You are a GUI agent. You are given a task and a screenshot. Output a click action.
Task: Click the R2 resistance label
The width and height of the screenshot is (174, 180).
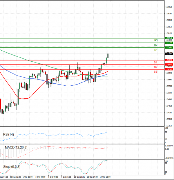[156, 45]
